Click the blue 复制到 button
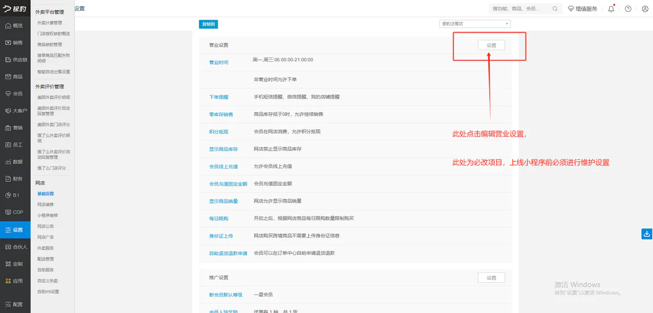This screenshot has width=653, height=313. [208, 24]
